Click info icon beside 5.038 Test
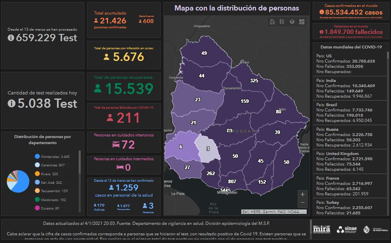 click(11, 103)
